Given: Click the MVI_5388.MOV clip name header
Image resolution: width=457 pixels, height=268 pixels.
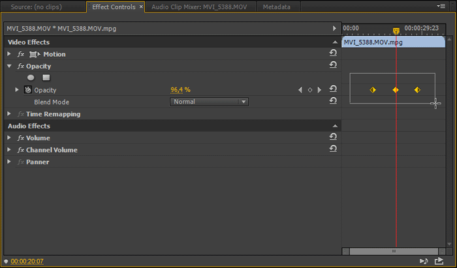Looking at the screenshot, I should [x=61, y=29].
